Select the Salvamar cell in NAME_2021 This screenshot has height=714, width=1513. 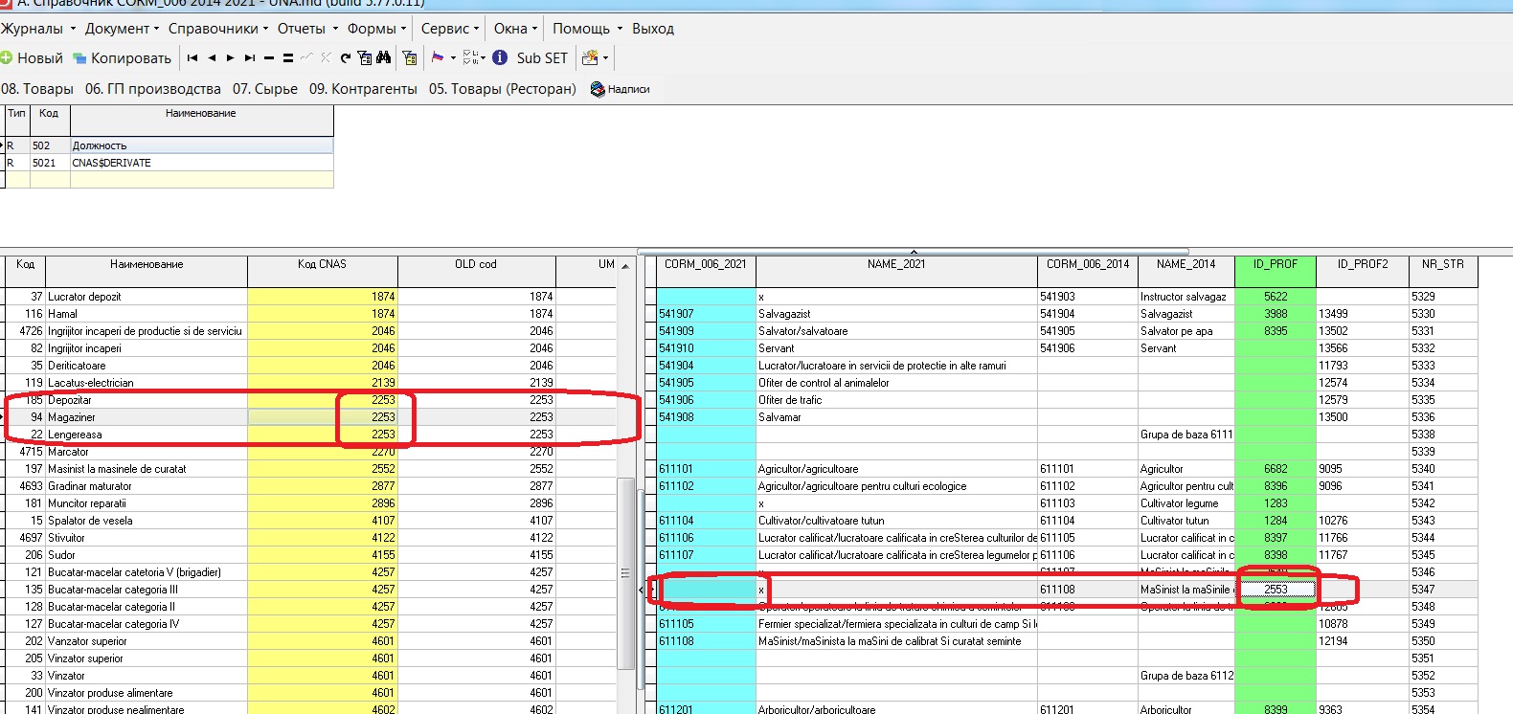click(896, 417)
